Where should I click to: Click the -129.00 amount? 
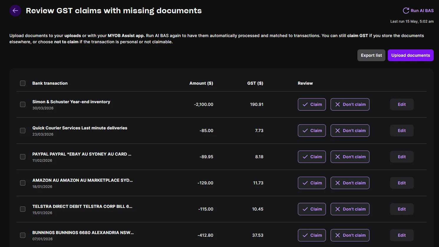click(205, 183)
